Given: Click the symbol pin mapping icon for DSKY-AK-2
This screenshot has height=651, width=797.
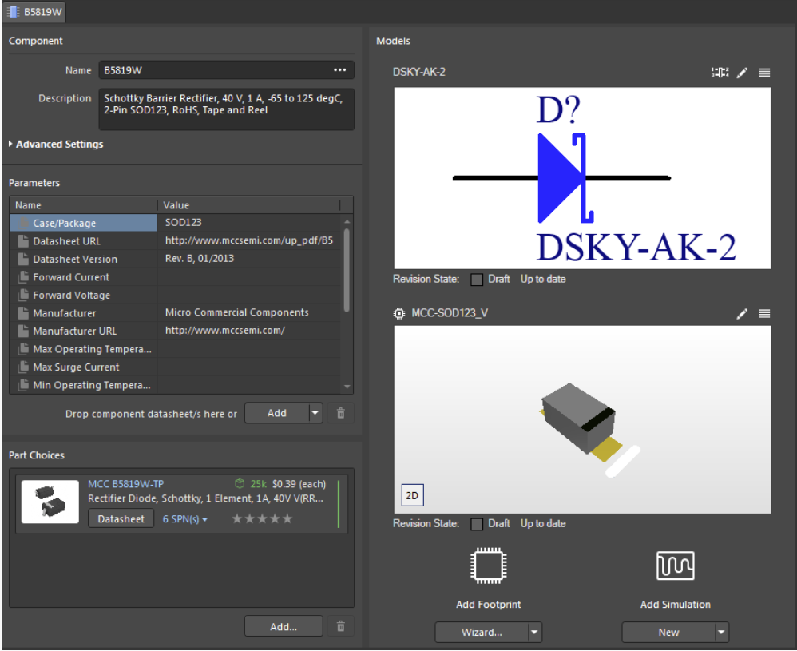Looking at the screenshot, I should click(x=720, y=73).
